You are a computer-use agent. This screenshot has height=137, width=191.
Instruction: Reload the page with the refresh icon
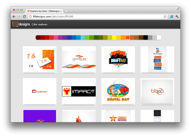(24, 17)
